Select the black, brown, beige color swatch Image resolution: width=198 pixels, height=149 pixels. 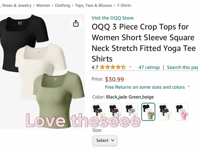pos(98,112)
